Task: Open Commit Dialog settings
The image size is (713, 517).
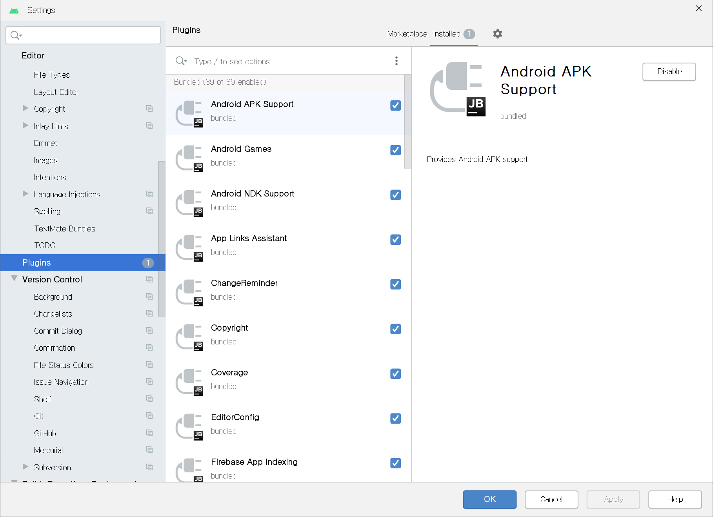Action: point(58,331)
